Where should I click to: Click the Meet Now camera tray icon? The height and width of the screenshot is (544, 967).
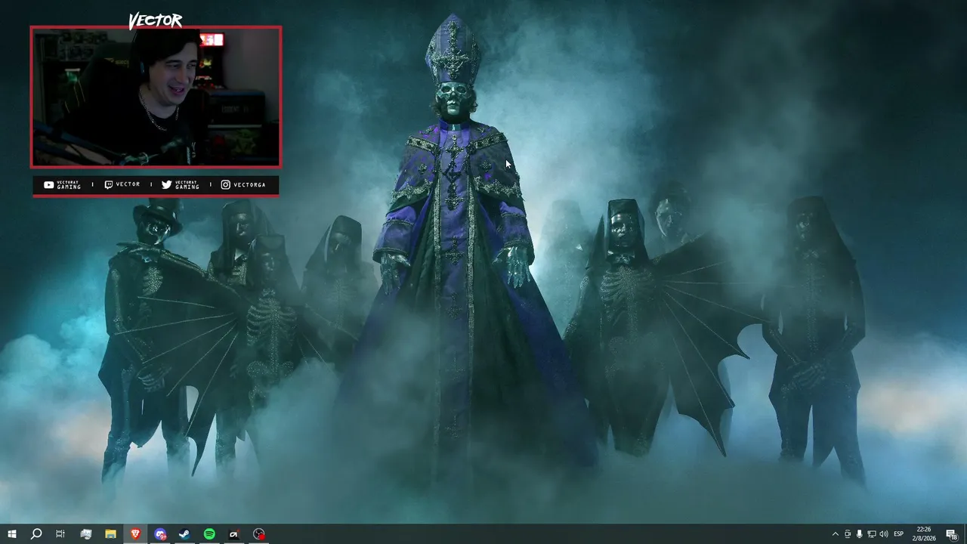848,534
